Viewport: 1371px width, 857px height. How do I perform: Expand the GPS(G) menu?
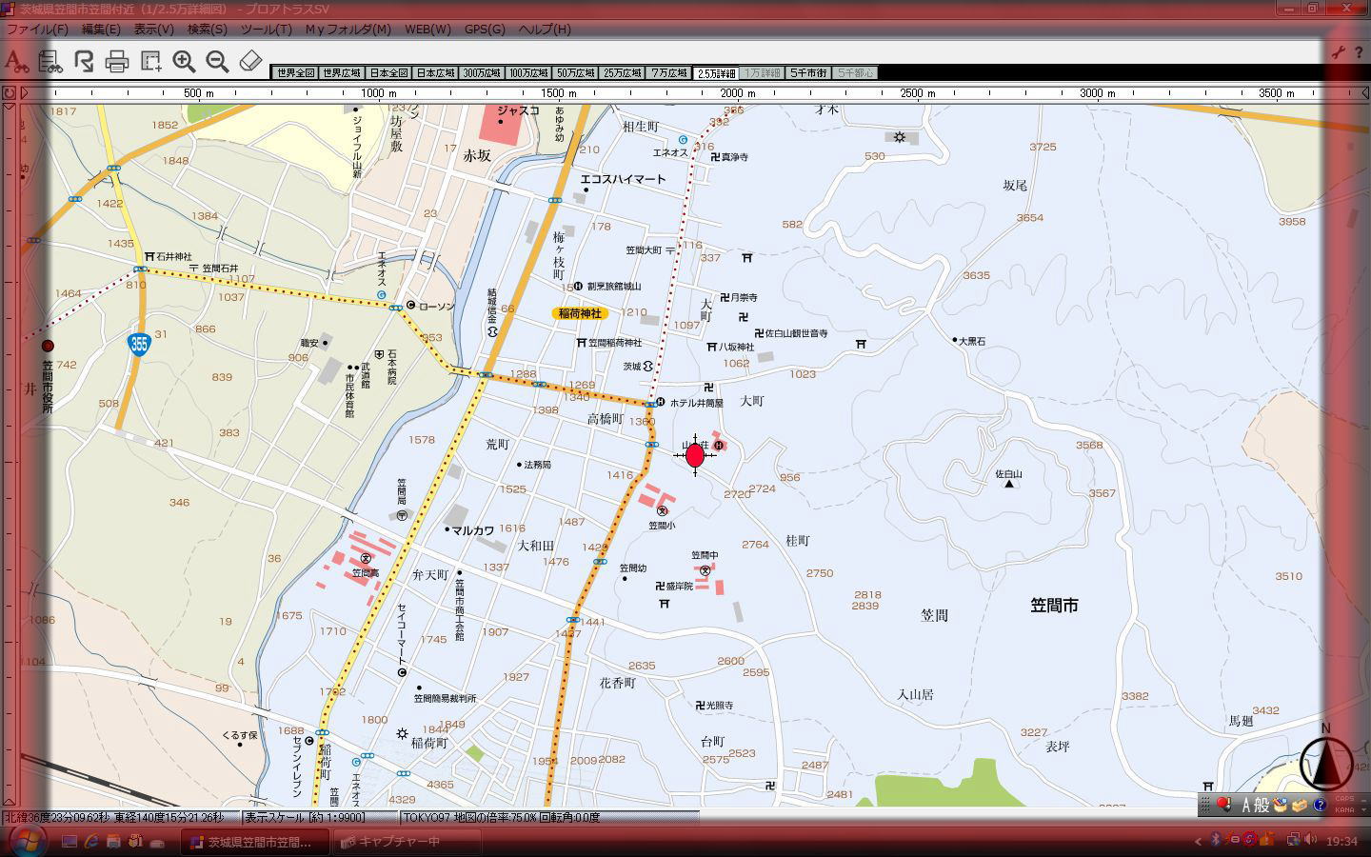[x=485, y=30]
